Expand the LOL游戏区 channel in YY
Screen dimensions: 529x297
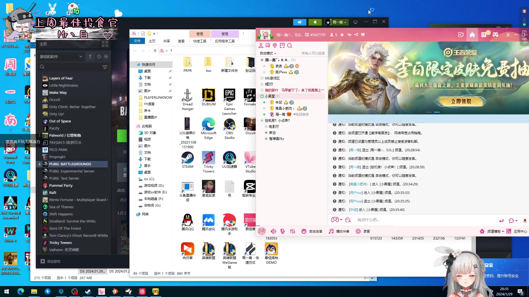tap(262, 78)
